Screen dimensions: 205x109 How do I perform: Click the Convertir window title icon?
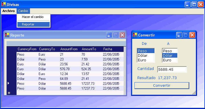click(x=135, y=35)
